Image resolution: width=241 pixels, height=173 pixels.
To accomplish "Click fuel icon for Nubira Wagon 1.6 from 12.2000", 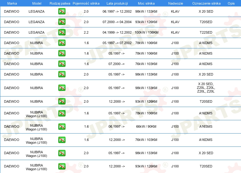I will pyautogui.click(x=62, y=140).
